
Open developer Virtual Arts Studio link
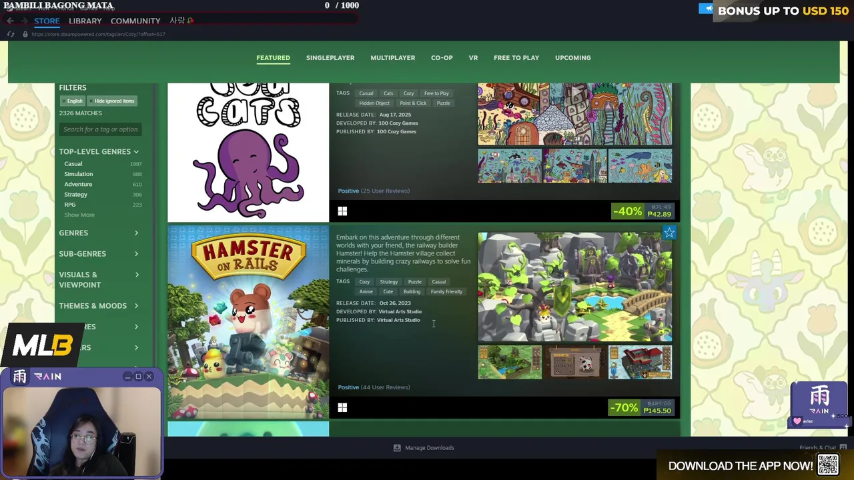[400, 312]
